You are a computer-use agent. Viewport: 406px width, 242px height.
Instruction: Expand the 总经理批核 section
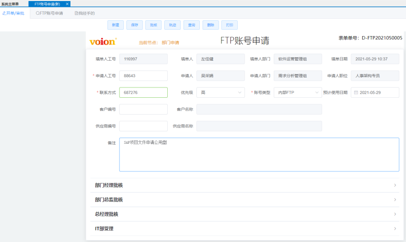pos(245,214)
